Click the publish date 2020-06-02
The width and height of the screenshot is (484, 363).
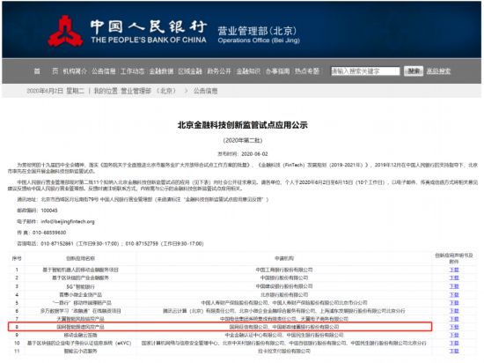254,154
